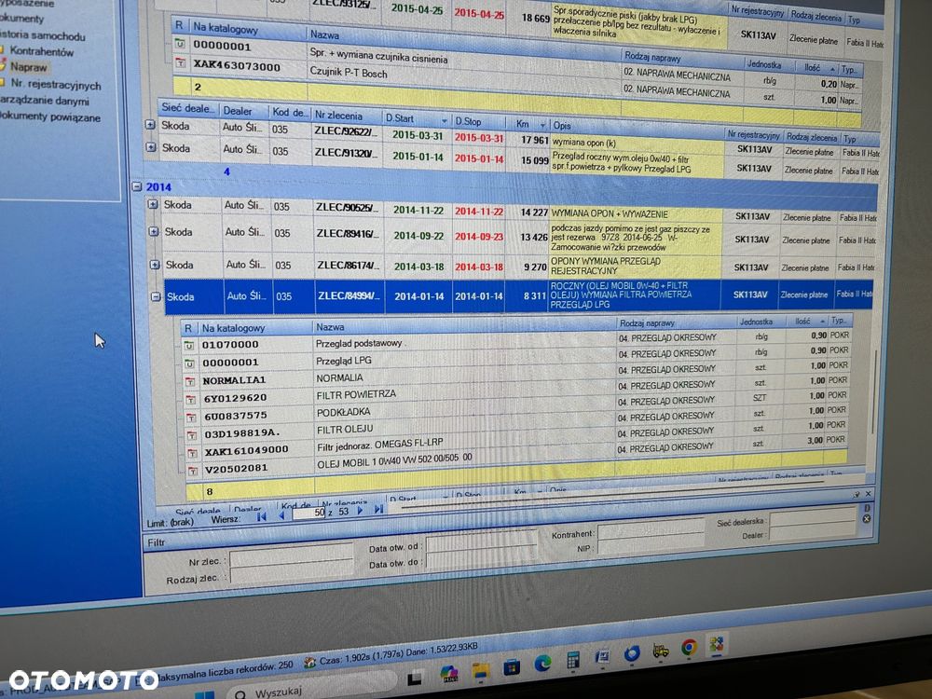The width and height of the screenshot is (932, 699).
Task: Open the Napraw sidebar item
Action: [28, 67]
